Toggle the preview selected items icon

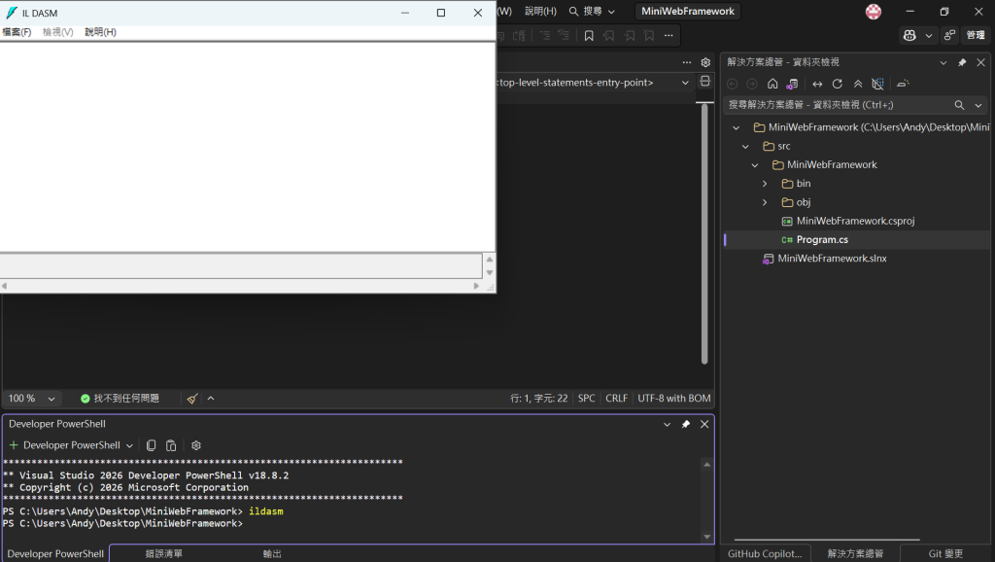[x=903, y=84]
